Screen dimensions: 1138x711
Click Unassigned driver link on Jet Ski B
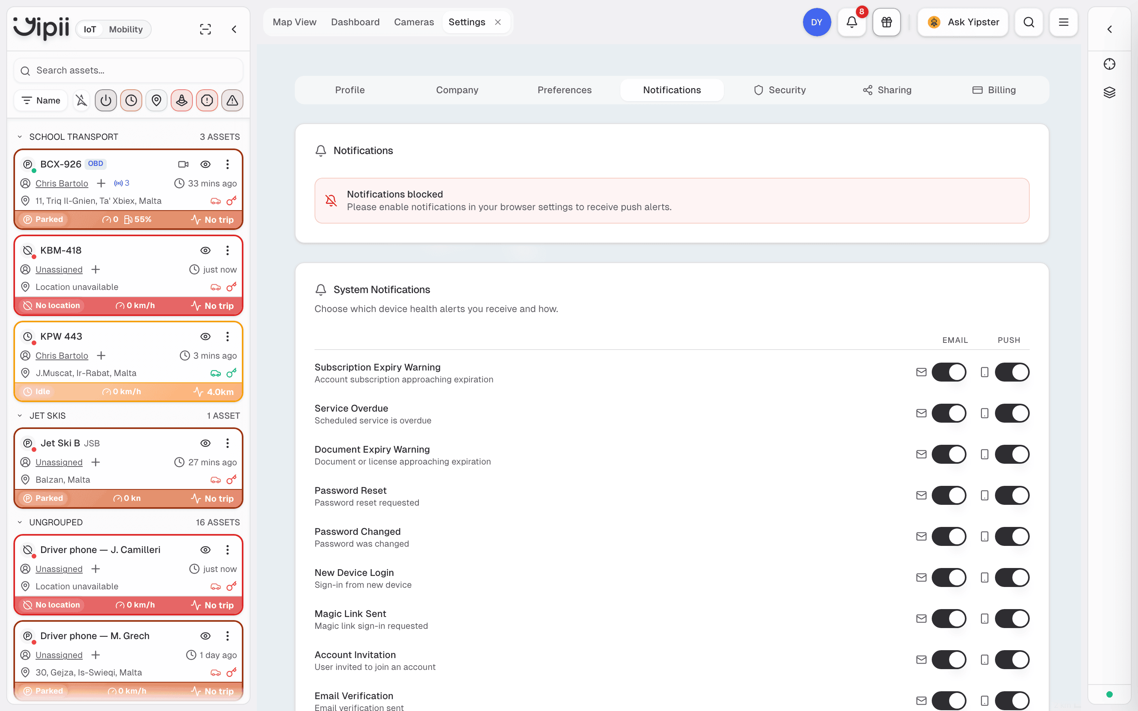[59, 462]
